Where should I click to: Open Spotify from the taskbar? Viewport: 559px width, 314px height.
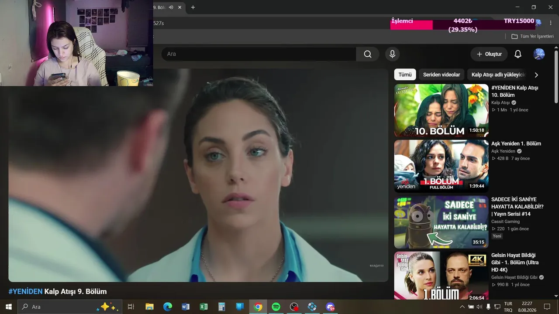276,307
